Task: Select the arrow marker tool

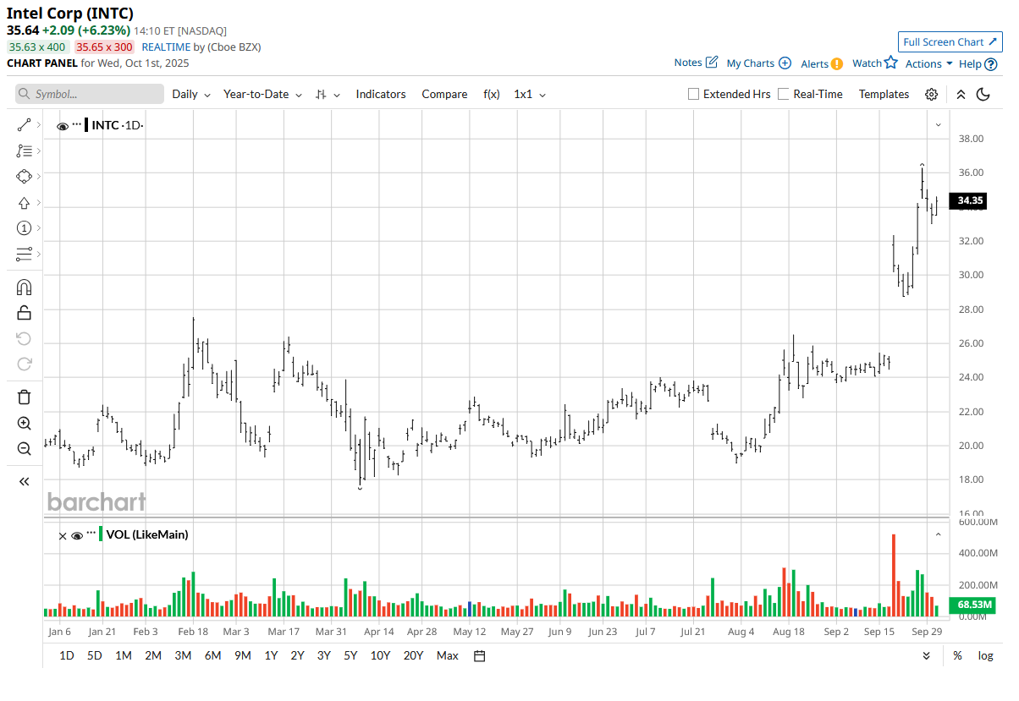Action: pyautogui.click(x=24, y=203)
